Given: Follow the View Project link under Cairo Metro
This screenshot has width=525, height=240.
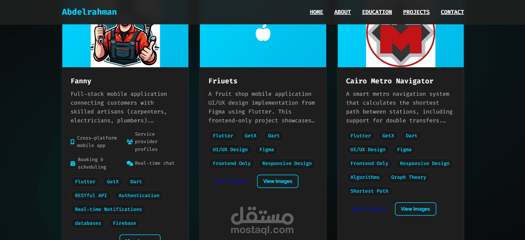Looking at the screenshot, I should click(369, 209).
